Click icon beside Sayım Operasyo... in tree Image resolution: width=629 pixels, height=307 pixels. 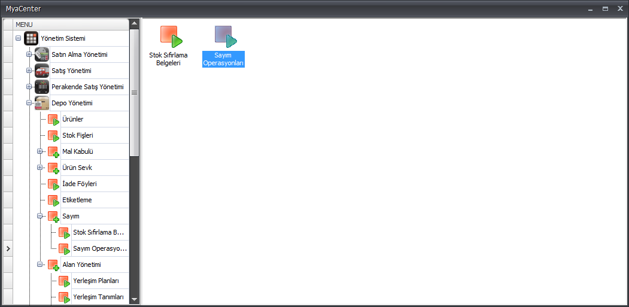(x=64, y=249)
